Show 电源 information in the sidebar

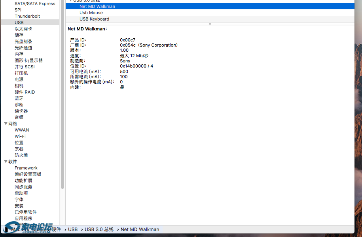point(19,79)
